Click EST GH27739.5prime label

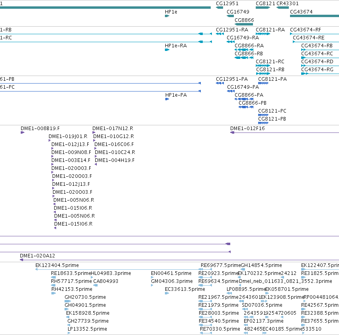tap(88, 321)
